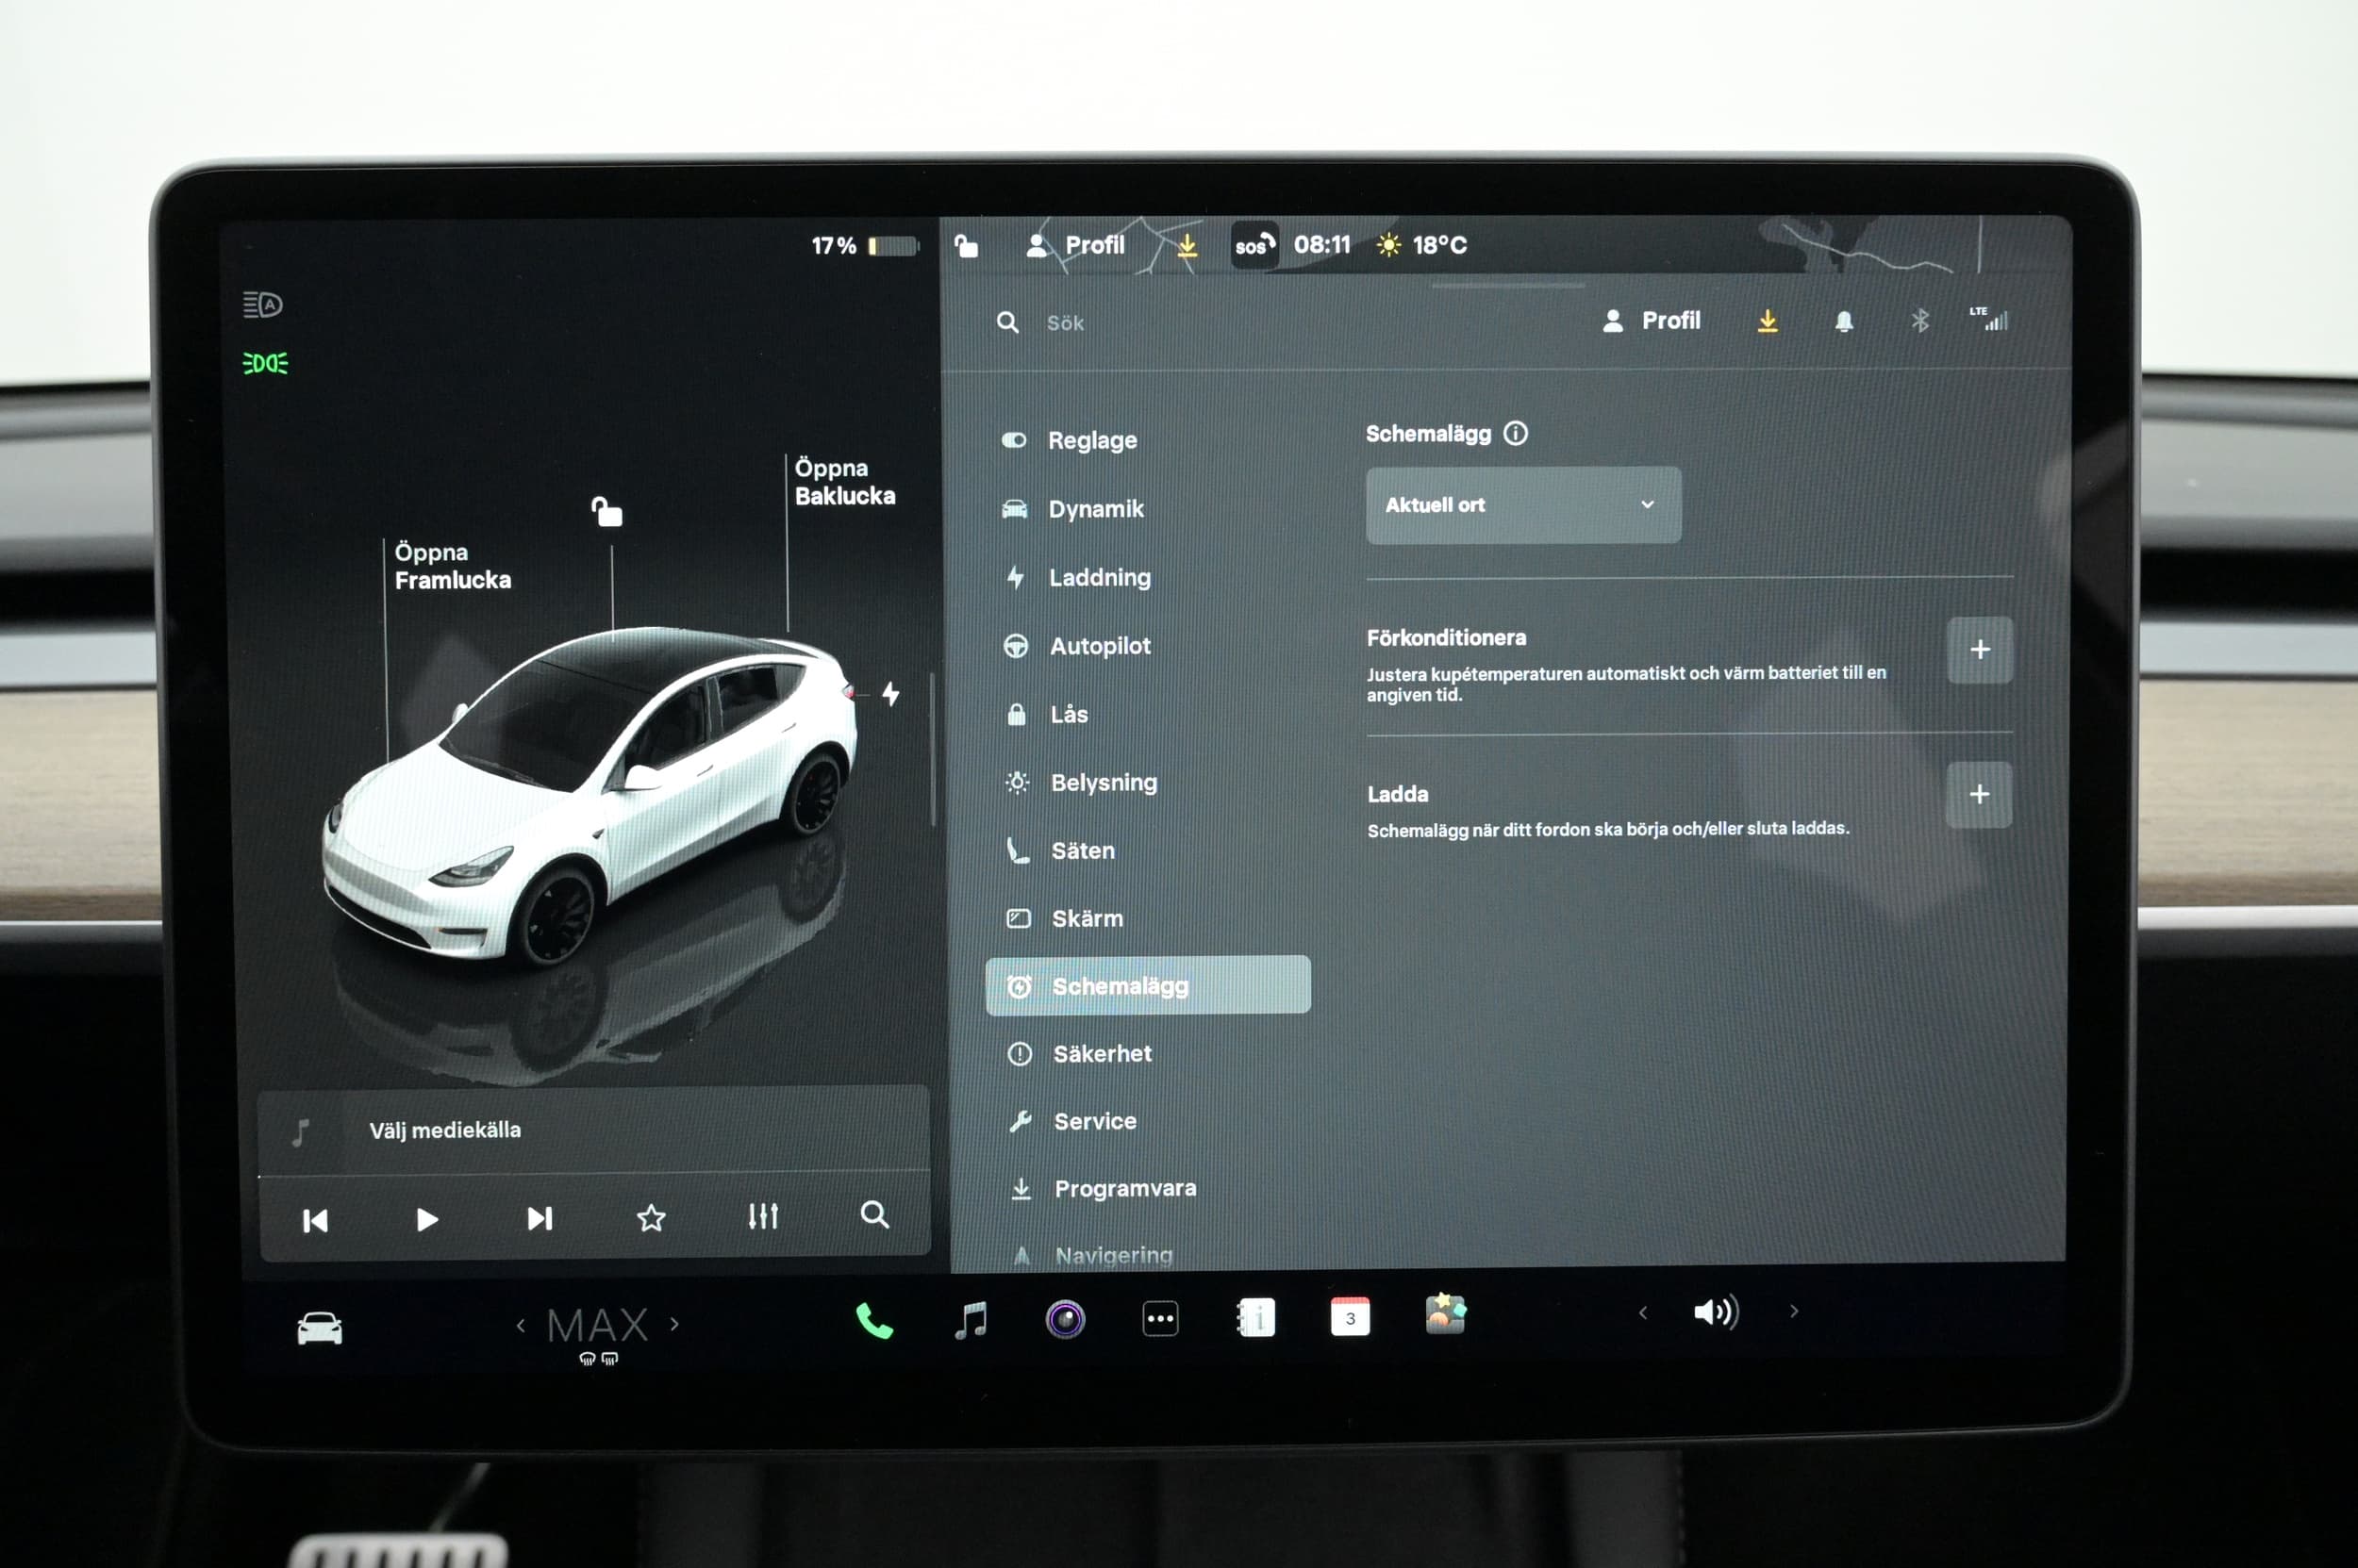Click the Bluetooth icon
This screenshot has width=2358, height=1568.
1918,321
